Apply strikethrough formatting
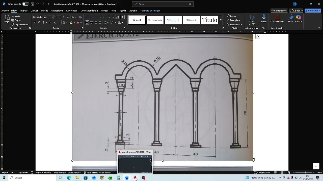This screenshot has width=323, height=181. point(50,22)
